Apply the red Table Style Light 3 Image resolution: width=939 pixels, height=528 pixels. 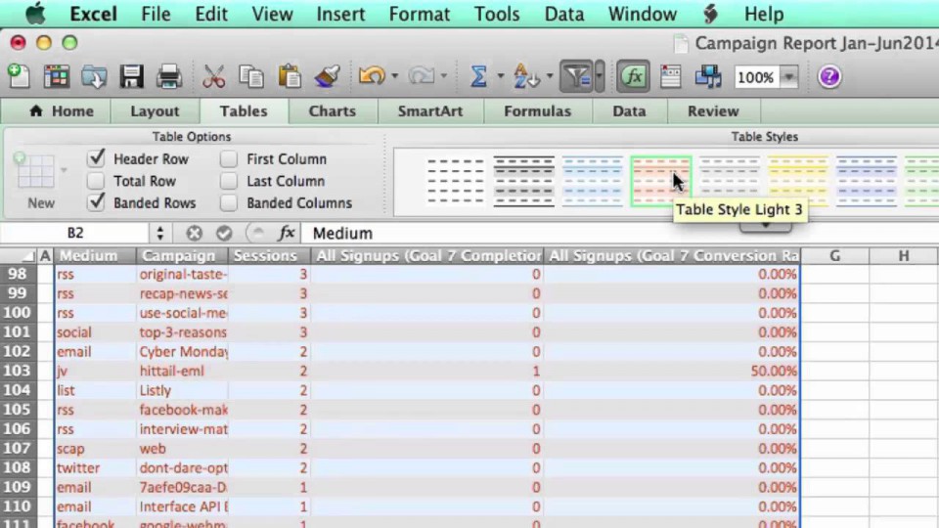[x=660, y=181]
